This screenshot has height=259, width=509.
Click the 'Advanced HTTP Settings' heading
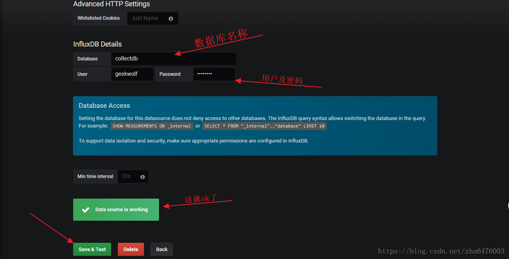pos(112,4)
